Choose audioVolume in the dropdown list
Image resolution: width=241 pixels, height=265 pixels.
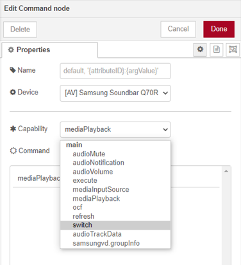click(x=115, y=172)
